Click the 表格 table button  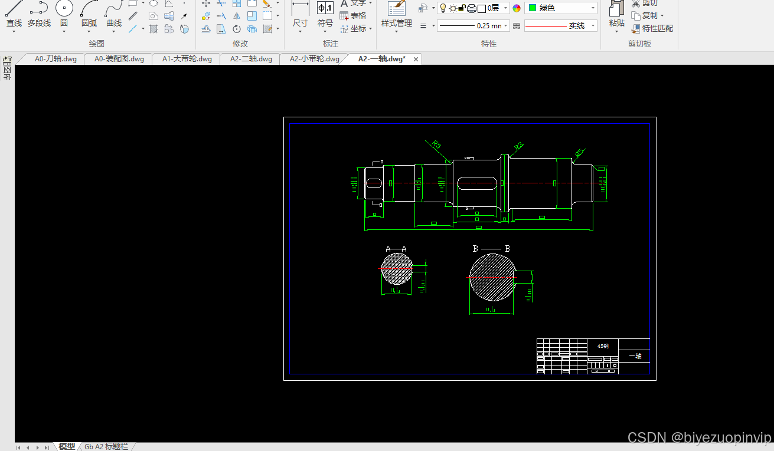(353, 16)
